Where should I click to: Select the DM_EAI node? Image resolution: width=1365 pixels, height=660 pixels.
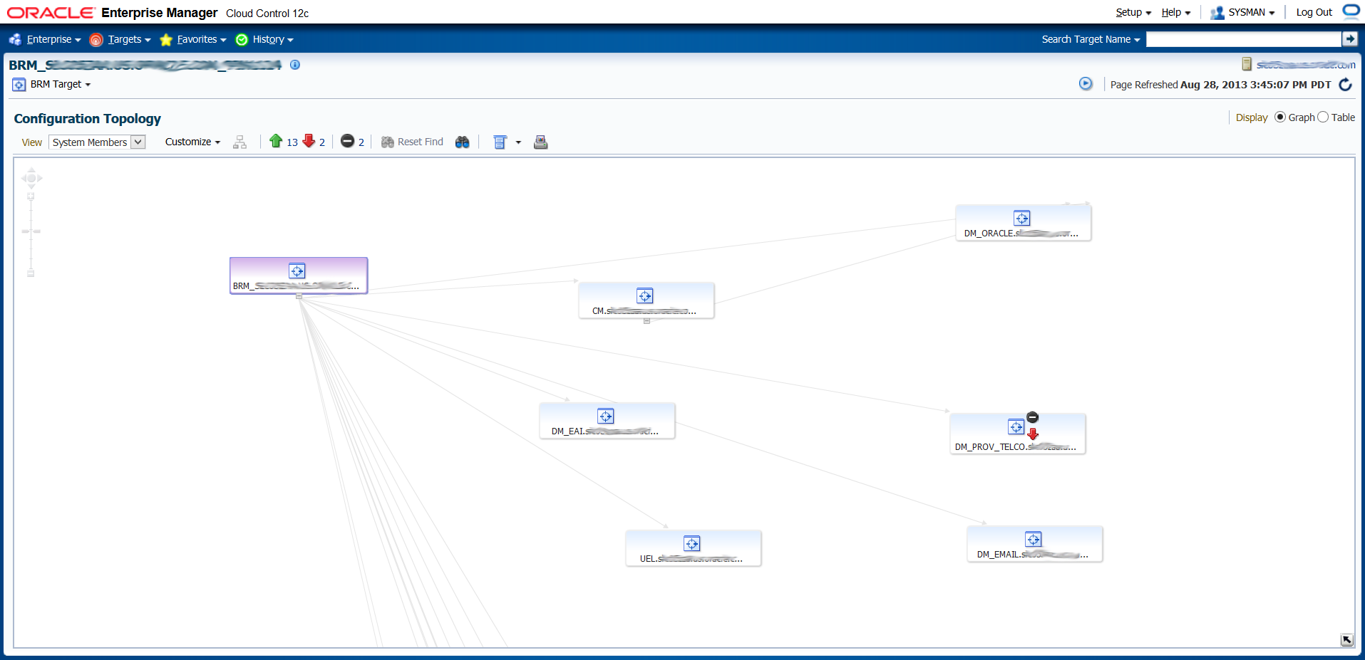[607, 421]
